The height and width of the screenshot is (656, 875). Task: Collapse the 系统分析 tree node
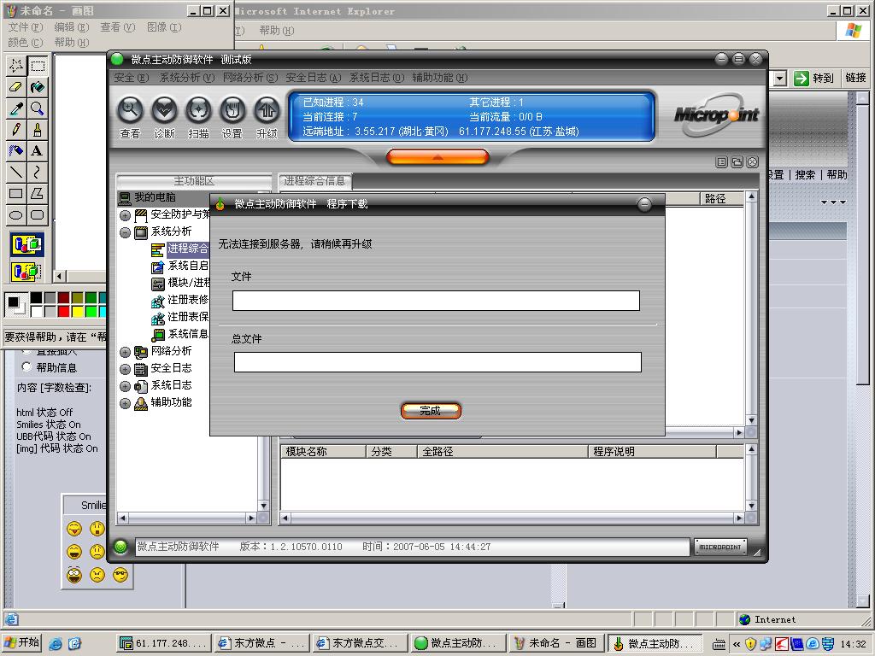click(125, 232)
